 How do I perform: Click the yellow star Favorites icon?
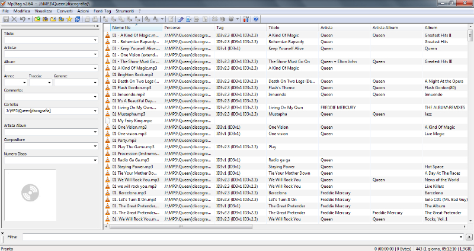69,19
